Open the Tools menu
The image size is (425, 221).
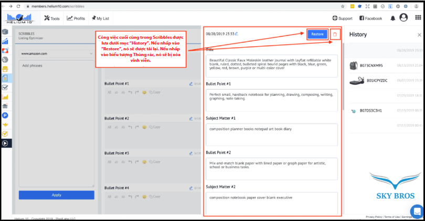pos(52,18)
